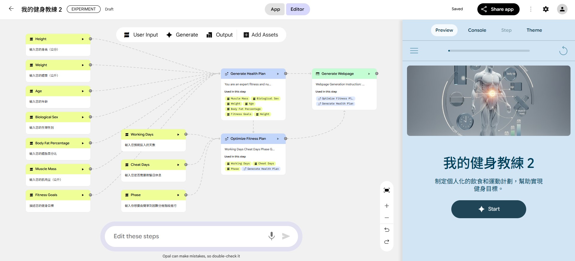575x261 pixels.
Task: Restart the preview with refresh icon
Action: [x=563, y=51]
